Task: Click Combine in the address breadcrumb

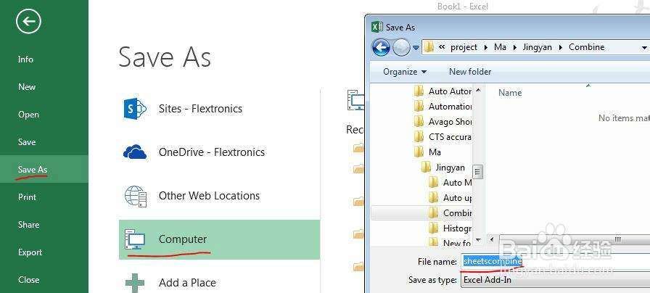Action: (x=586, y=47)
